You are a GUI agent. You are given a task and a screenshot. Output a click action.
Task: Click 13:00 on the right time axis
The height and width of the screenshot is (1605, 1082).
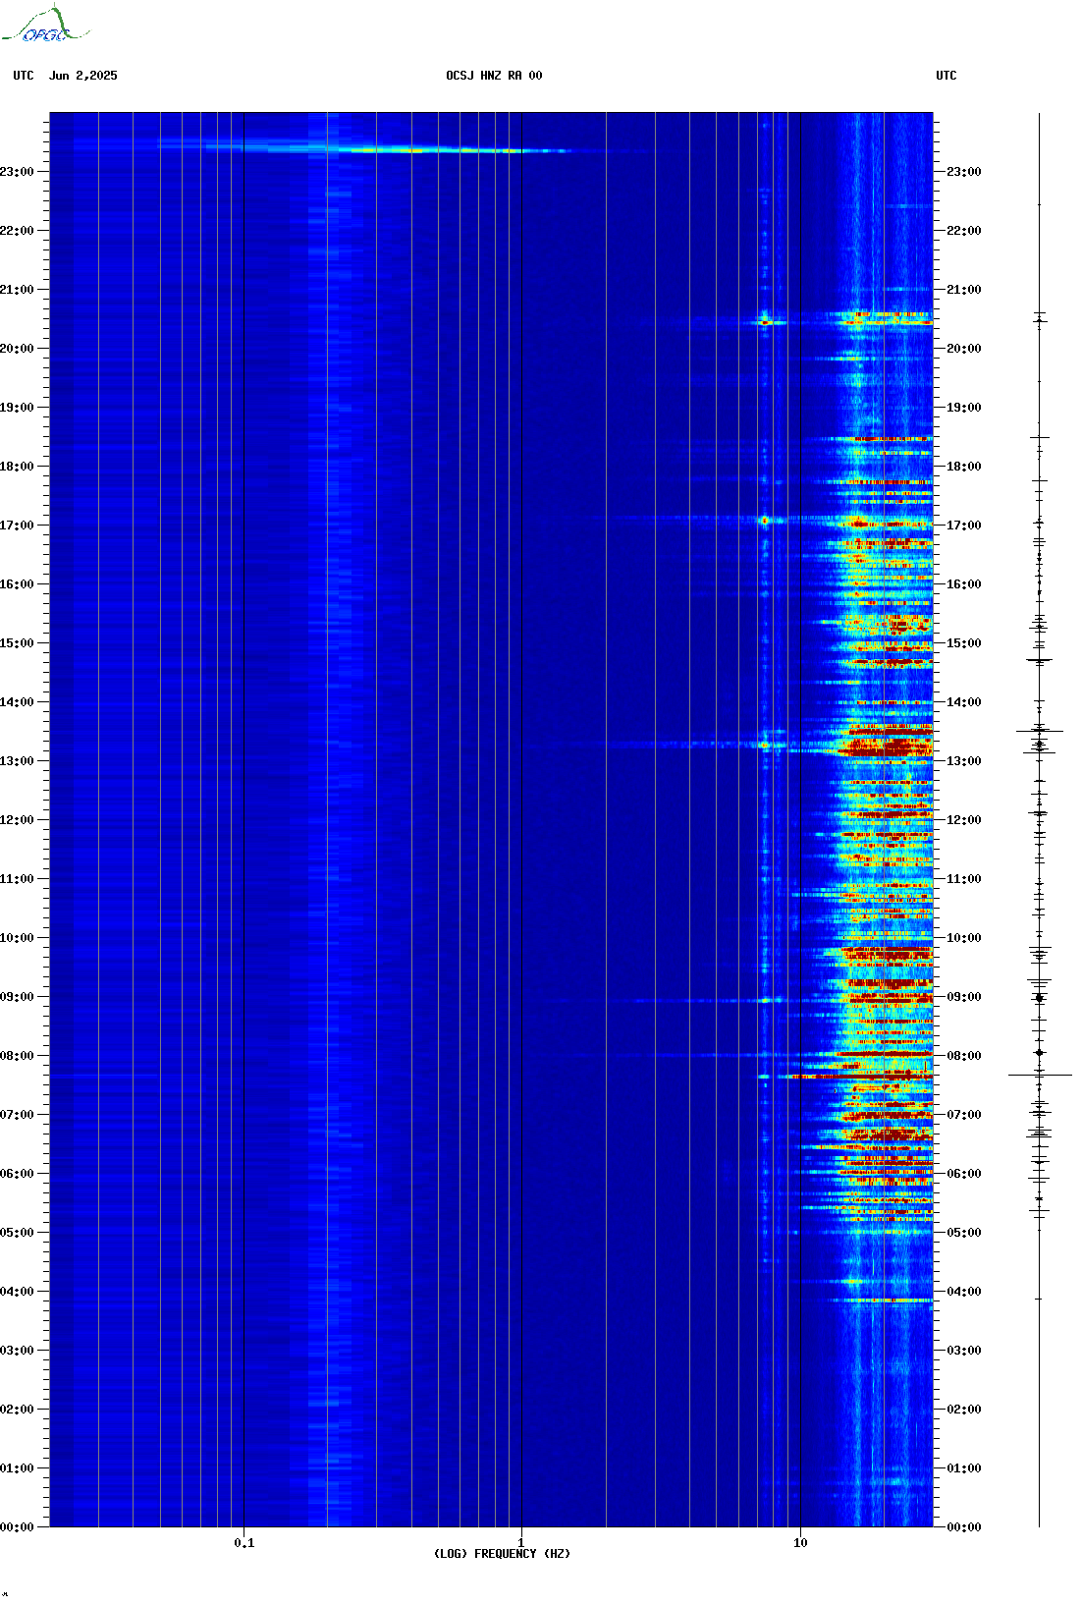click(x=964, y=761)
